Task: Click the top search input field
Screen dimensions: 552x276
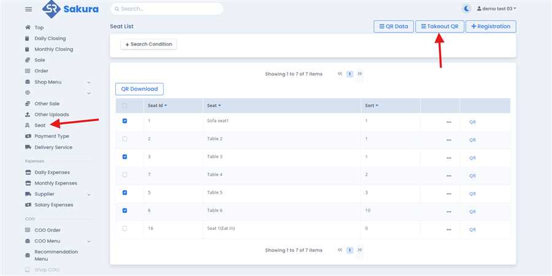Action: pos(167,9)
